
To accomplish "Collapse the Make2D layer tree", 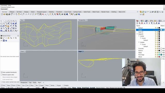I will coord(137,34).
